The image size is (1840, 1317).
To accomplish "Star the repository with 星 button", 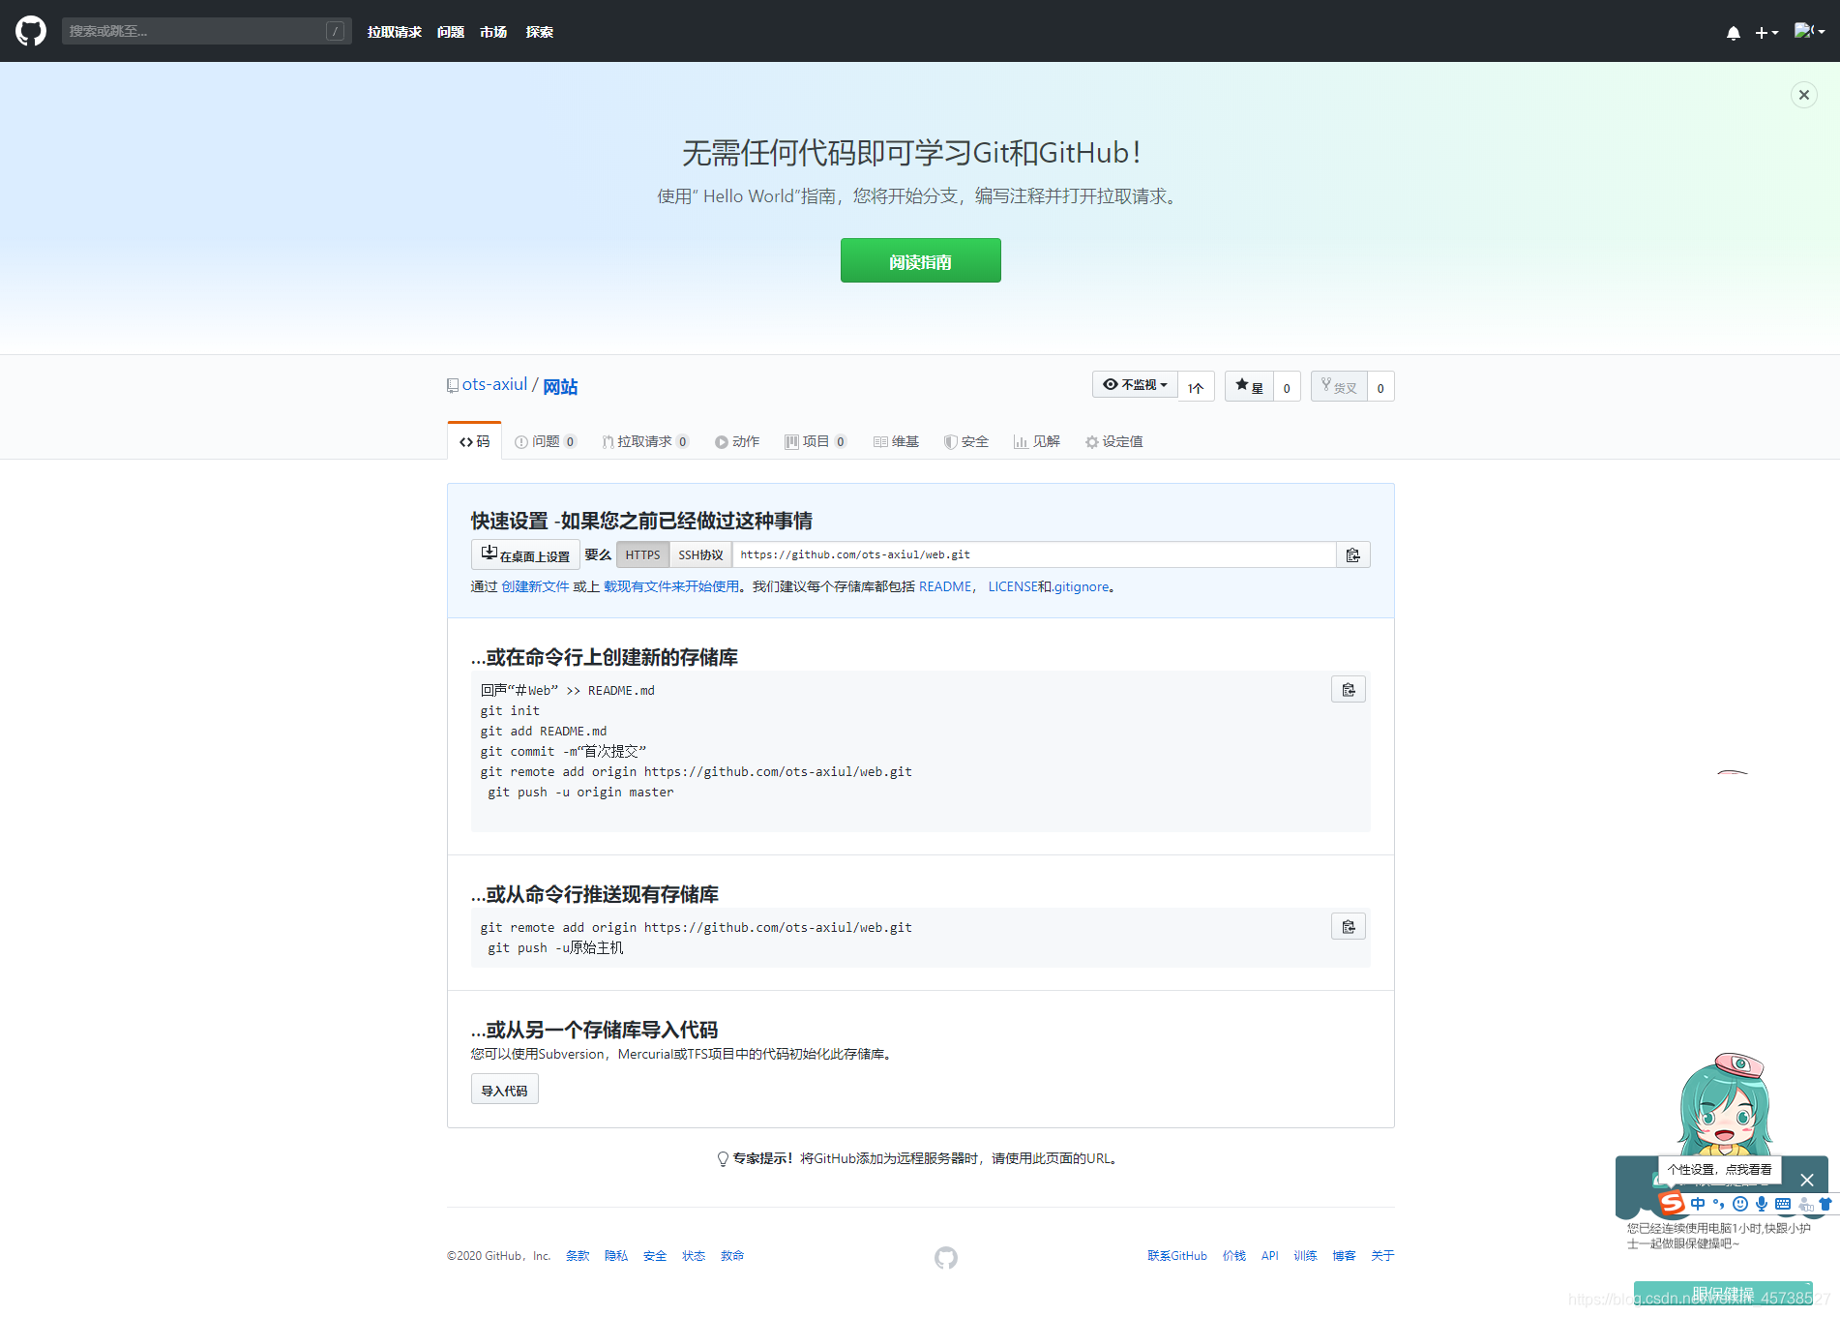I will pyautogui.click(x=1249, y=386).
